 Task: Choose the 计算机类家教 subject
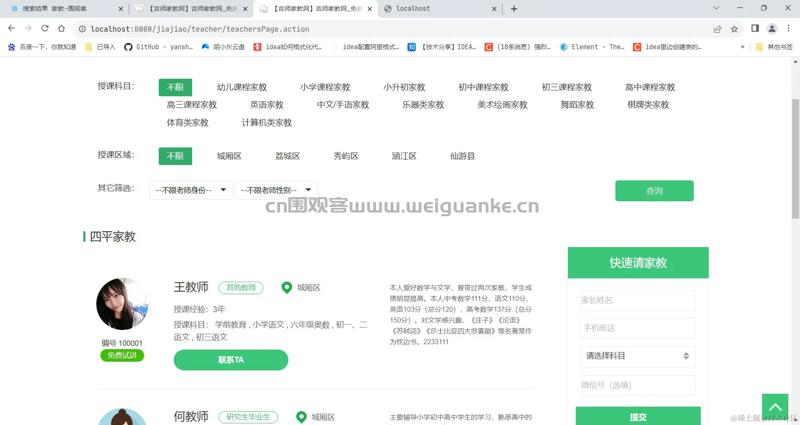tap(267, 123)
